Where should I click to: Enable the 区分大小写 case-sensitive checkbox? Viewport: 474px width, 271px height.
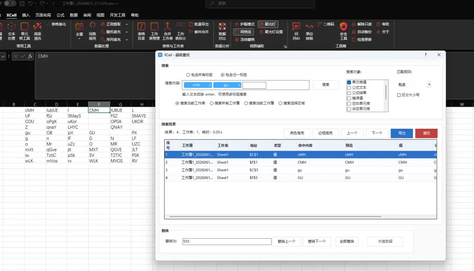(399, 95)
